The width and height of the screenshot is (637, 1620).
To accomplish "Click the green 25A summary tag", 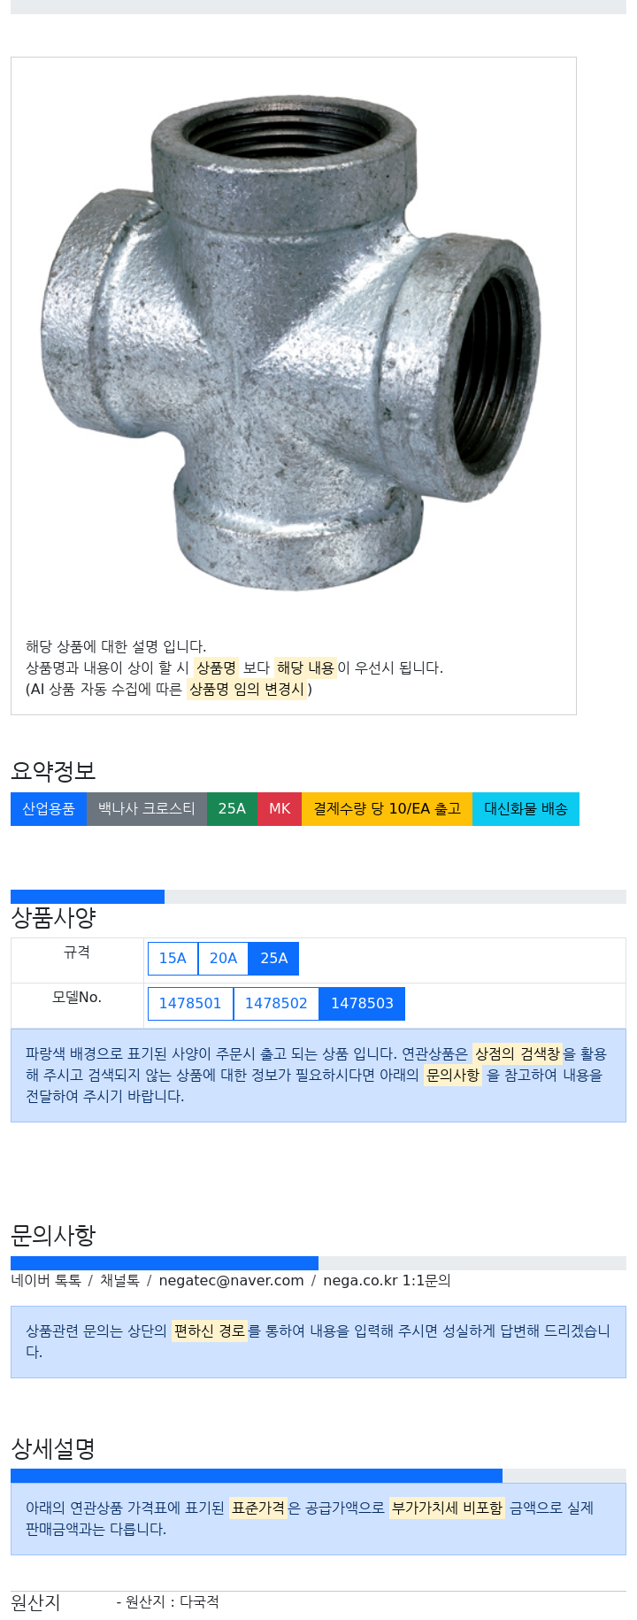I will [x=232, y=809].
